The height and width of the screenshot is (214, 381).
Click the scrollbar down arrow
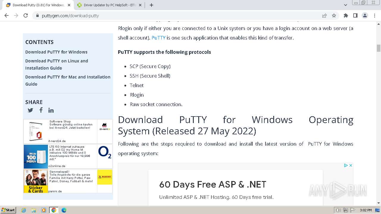coord(379,203)
